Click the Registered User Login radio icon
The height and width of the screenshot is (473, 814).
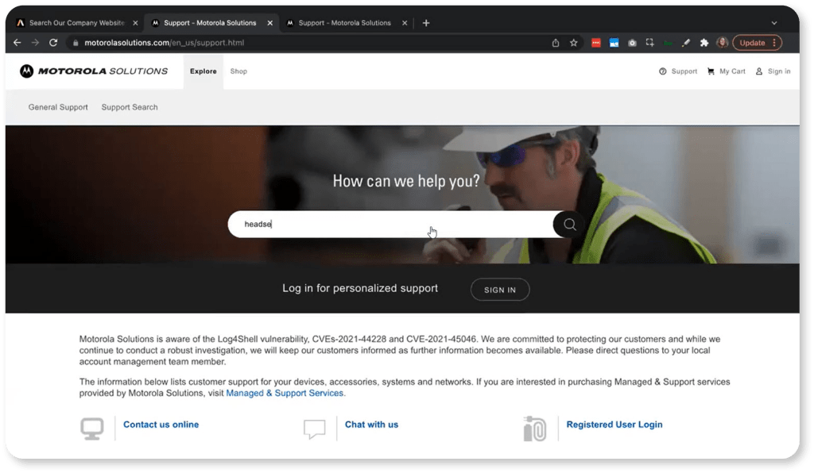pos(534,427)
